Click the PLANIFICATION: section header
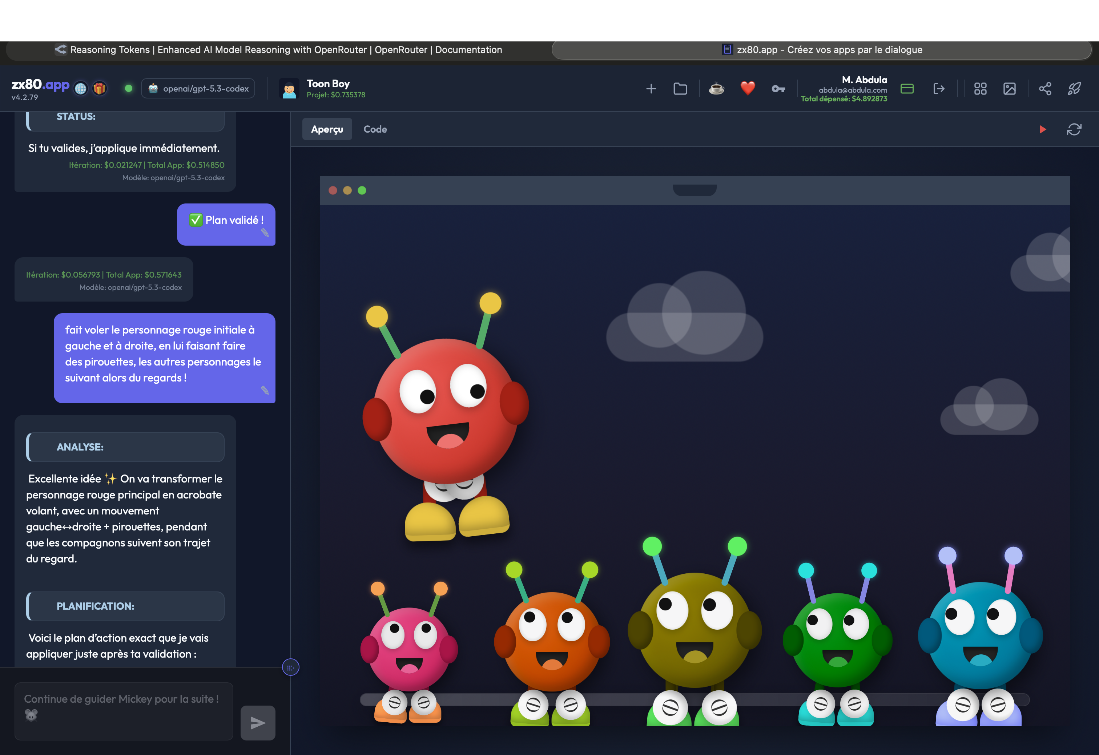The width and height of the screenshot is (1099, 755). [x=125, y=606]
